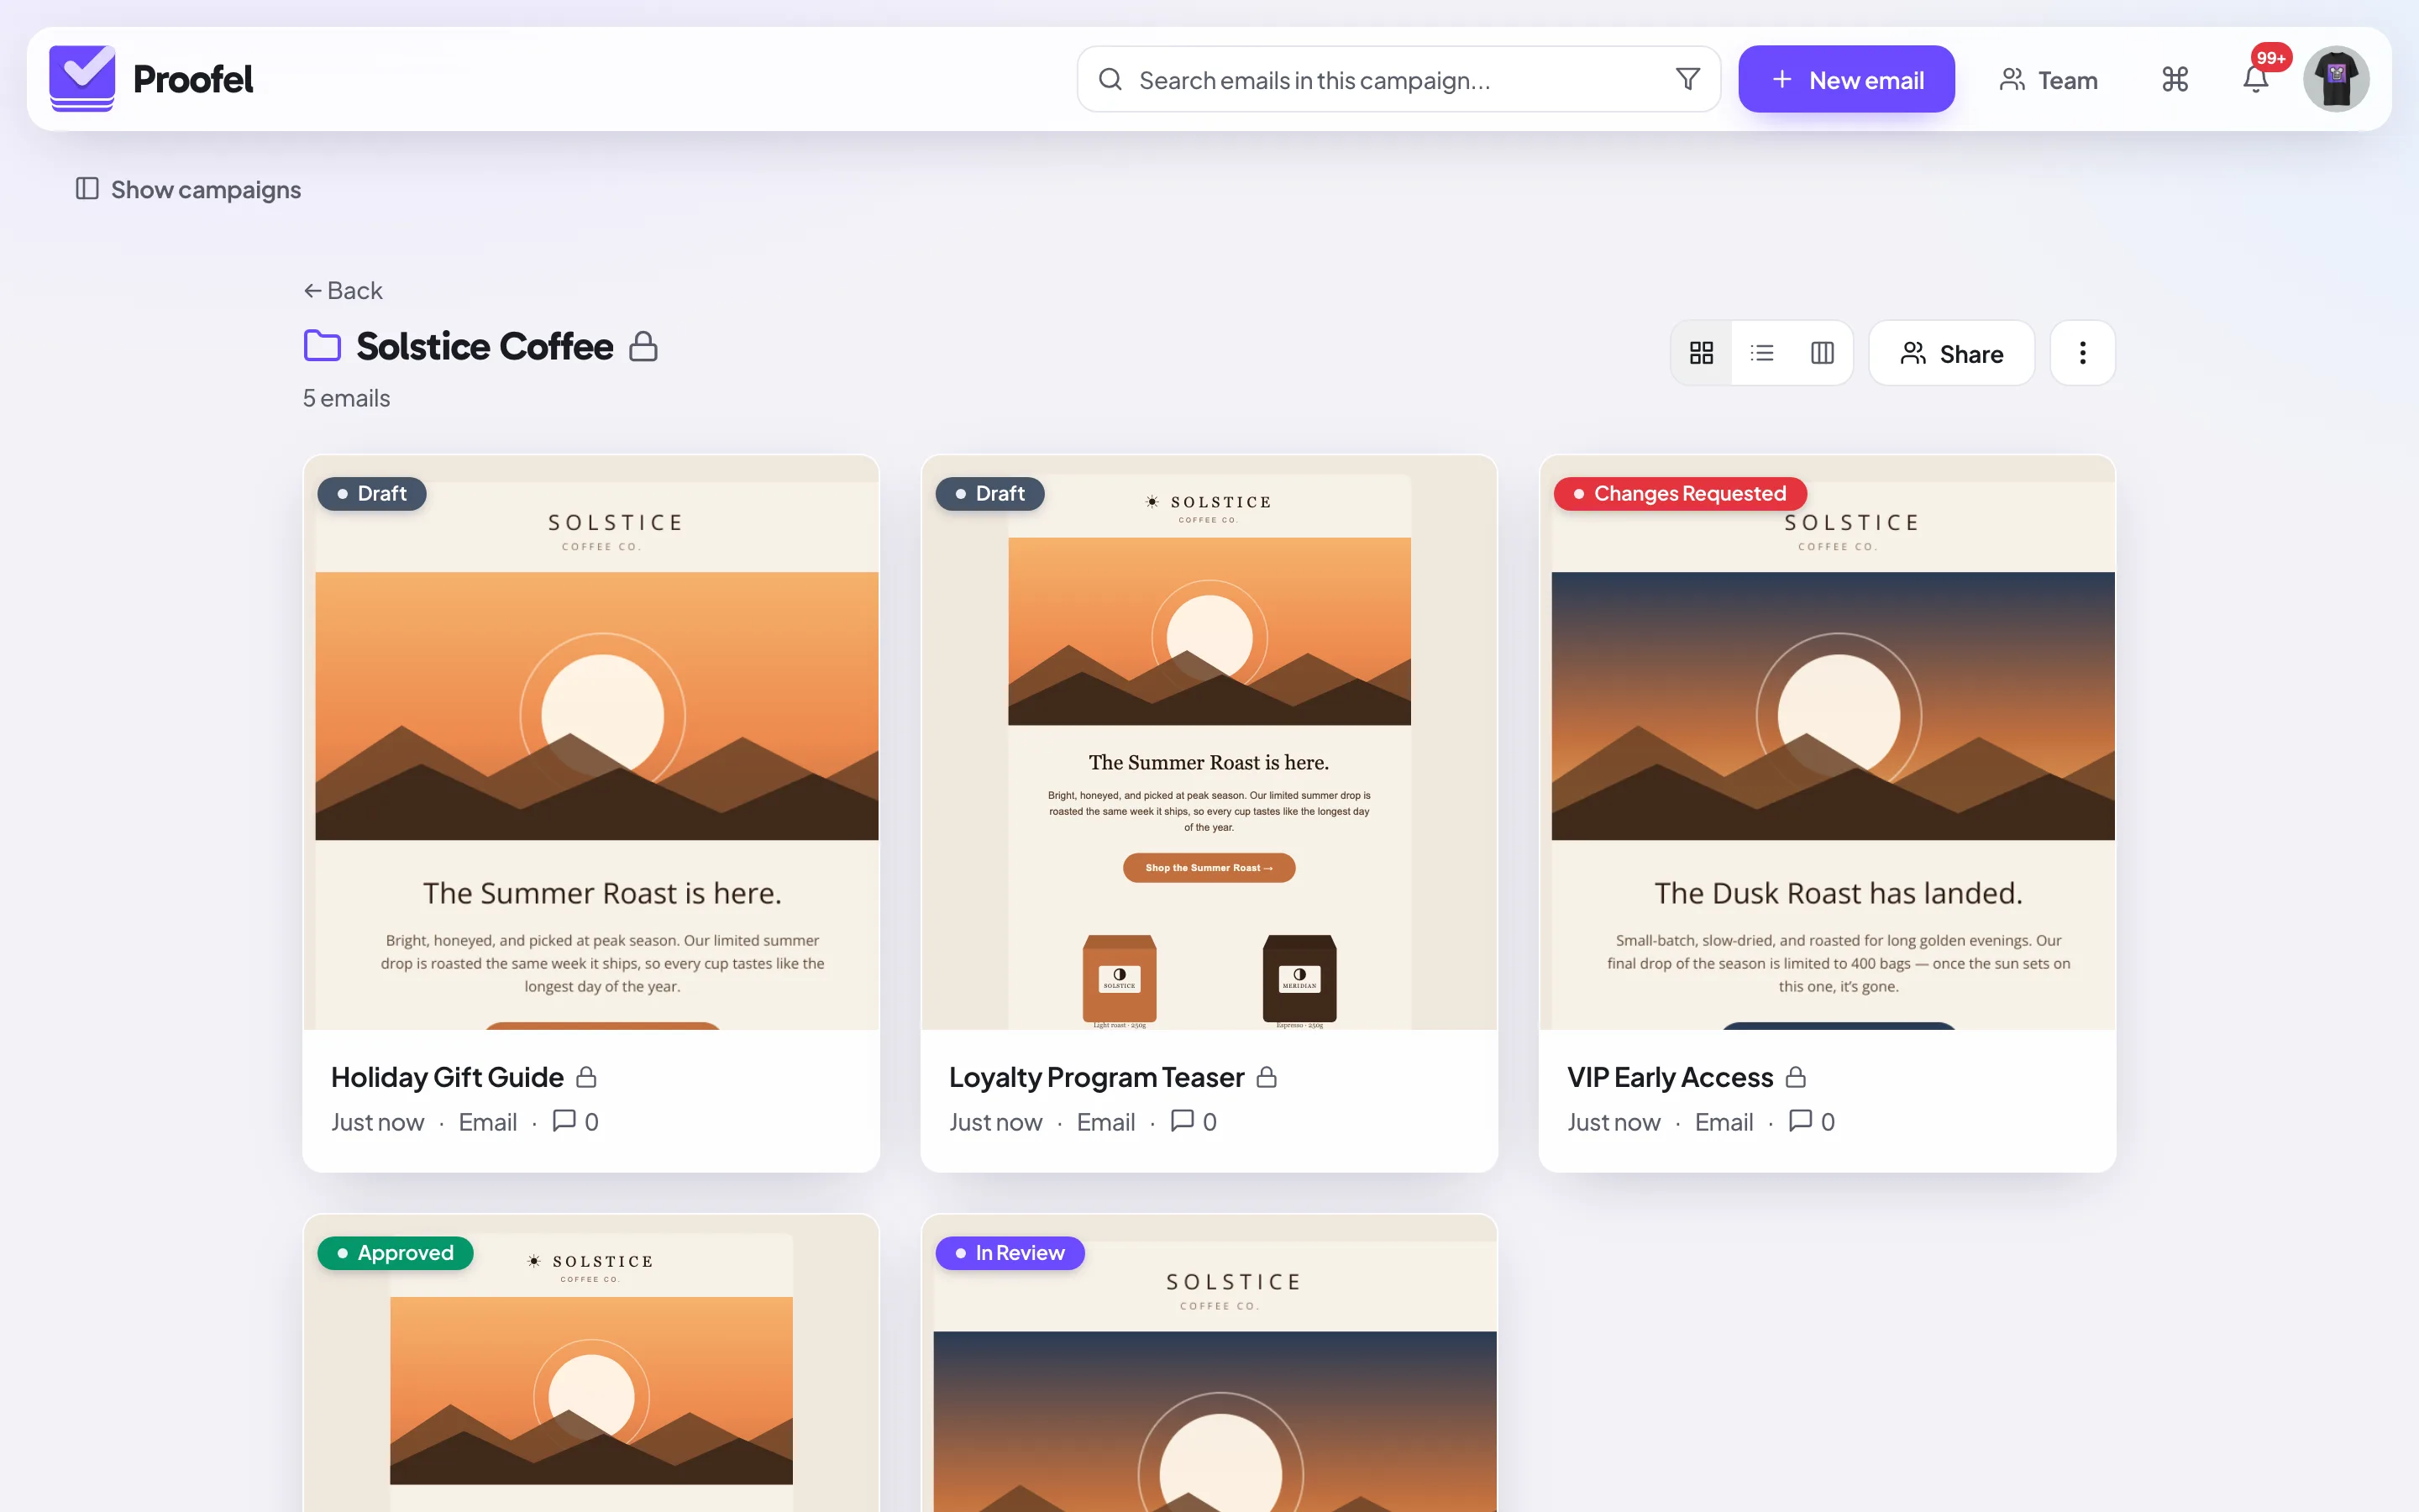Screen dimensions: 2419x1512
Task: Open comments on VIP Early Access card
Action: coord(1811,1121)
